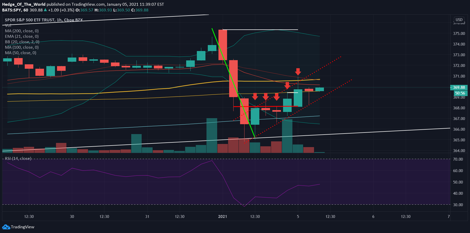The image size is (470, 233).
Task: Select EMA (21, close, 0) legend entry
Action: 22,36
